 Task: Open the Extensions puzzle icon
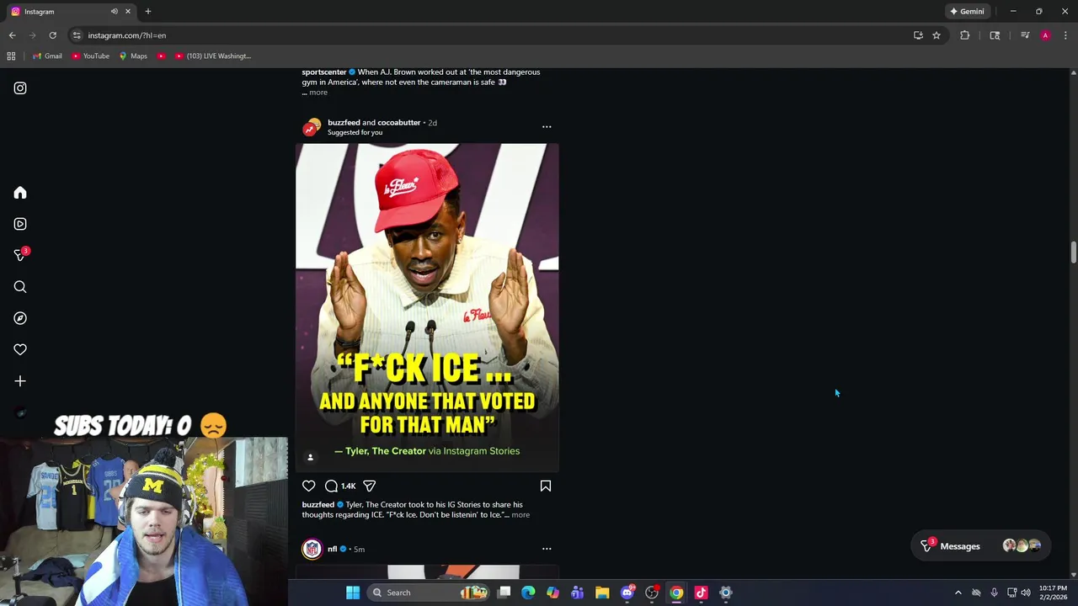965,35
